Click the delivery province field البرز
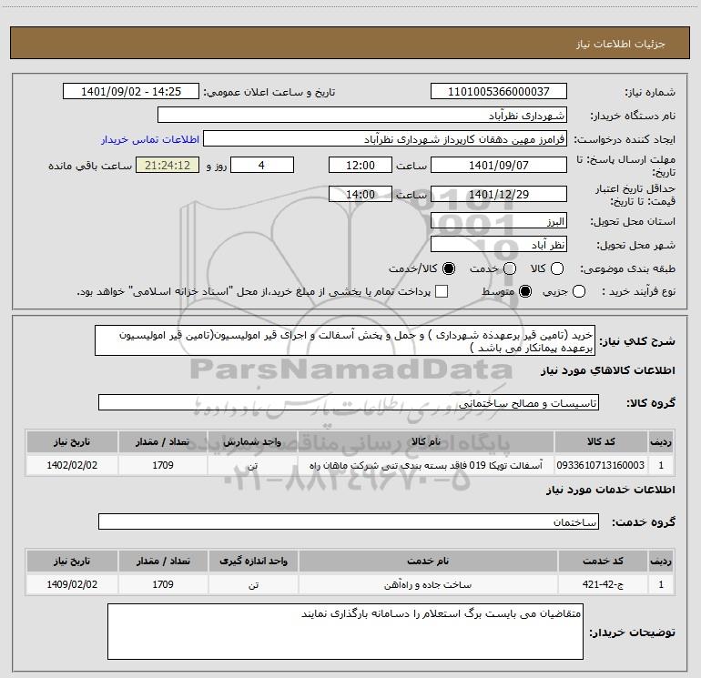 [498, 221]
